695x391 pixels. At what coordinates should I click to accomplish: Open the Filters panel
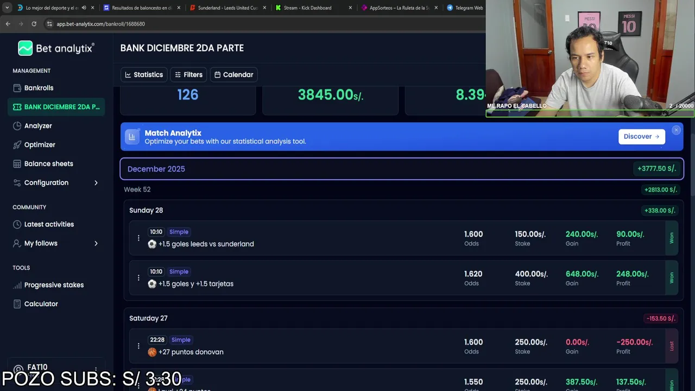(188, 75)
